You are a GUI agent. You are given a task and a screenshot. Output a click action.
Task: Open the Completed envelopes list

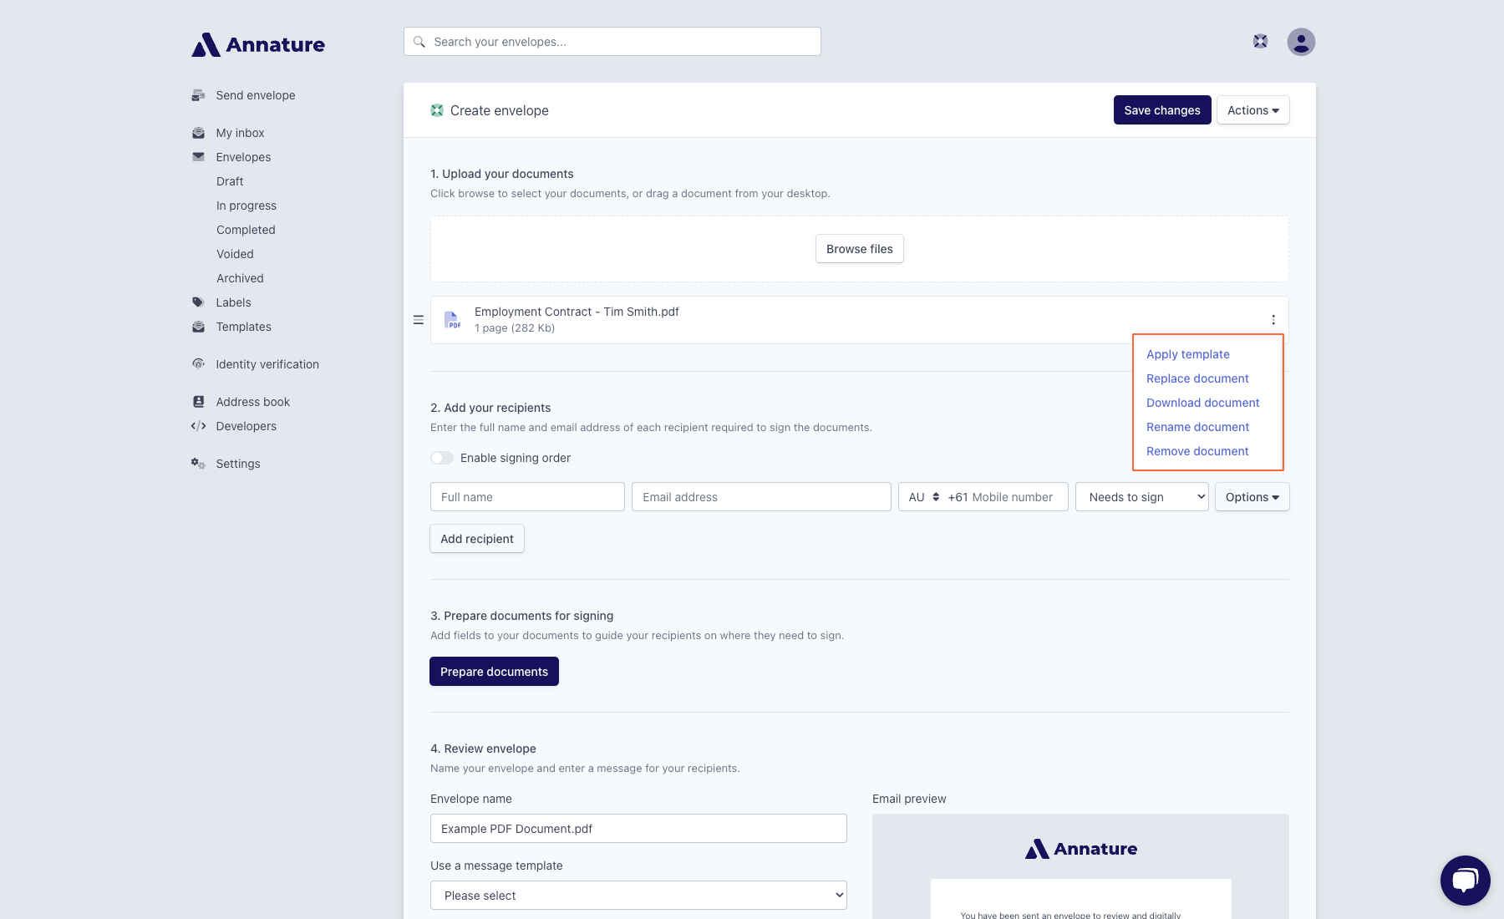(246, 230)
